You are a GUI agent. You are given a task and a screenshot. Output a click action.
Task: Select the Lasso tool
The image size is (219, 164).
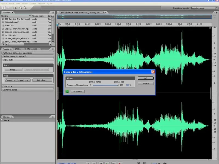(x=16, y=8)
